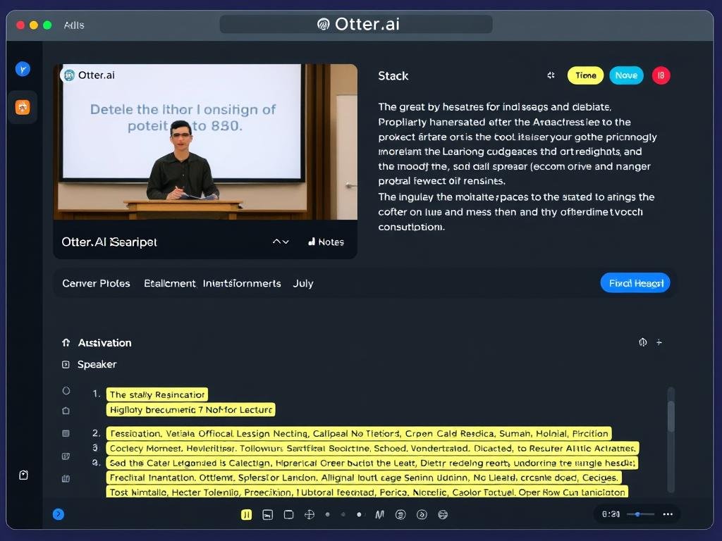Click the second circled icon right of the M icon
Screen dimensions: 722x541
coord(422,514)
